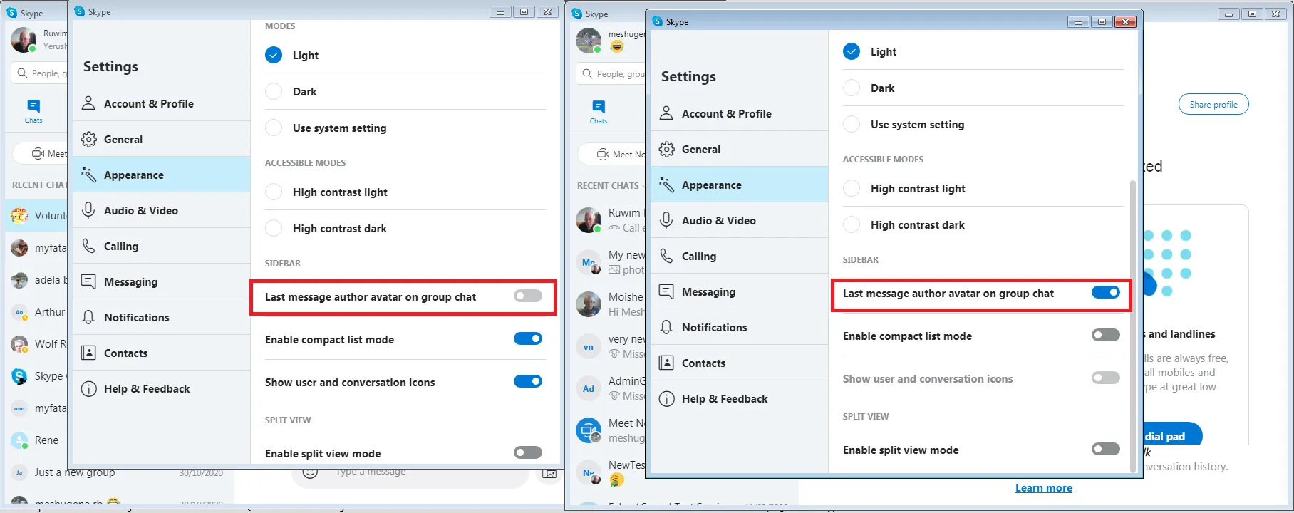1294x513 pixels.
Task: Click Appearance wand icon in right window
Action: coord(666,185)
